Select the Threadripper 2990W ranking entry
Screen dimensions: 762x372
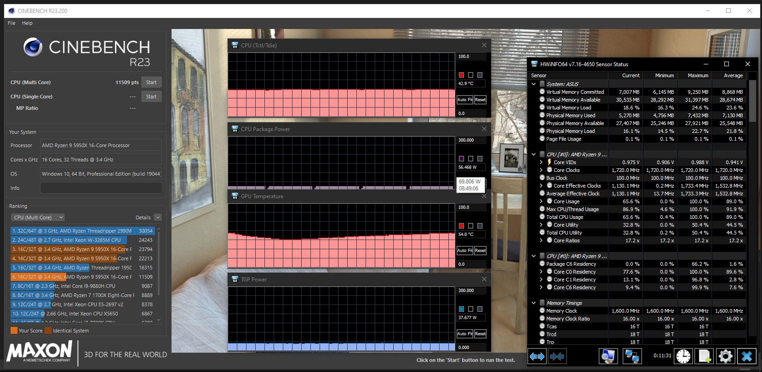click(x=83, y=231)
